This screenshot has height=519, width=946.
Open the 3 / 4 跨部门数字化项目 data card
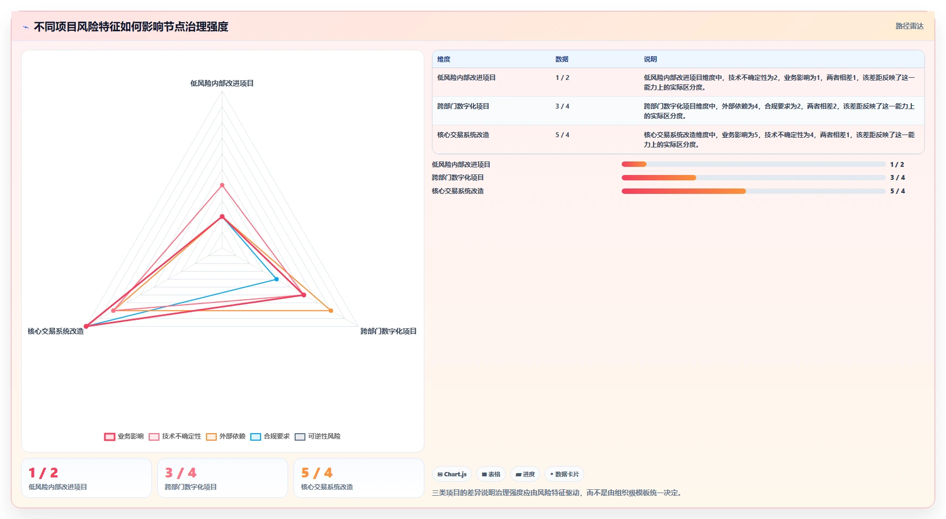tap(223, 478)
